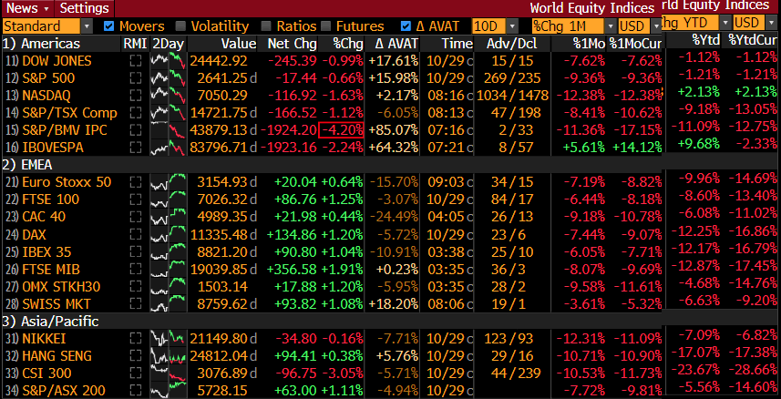Sort by the Value column header
Viewport: 781px width, 399px height.
(x=239, y=44)
